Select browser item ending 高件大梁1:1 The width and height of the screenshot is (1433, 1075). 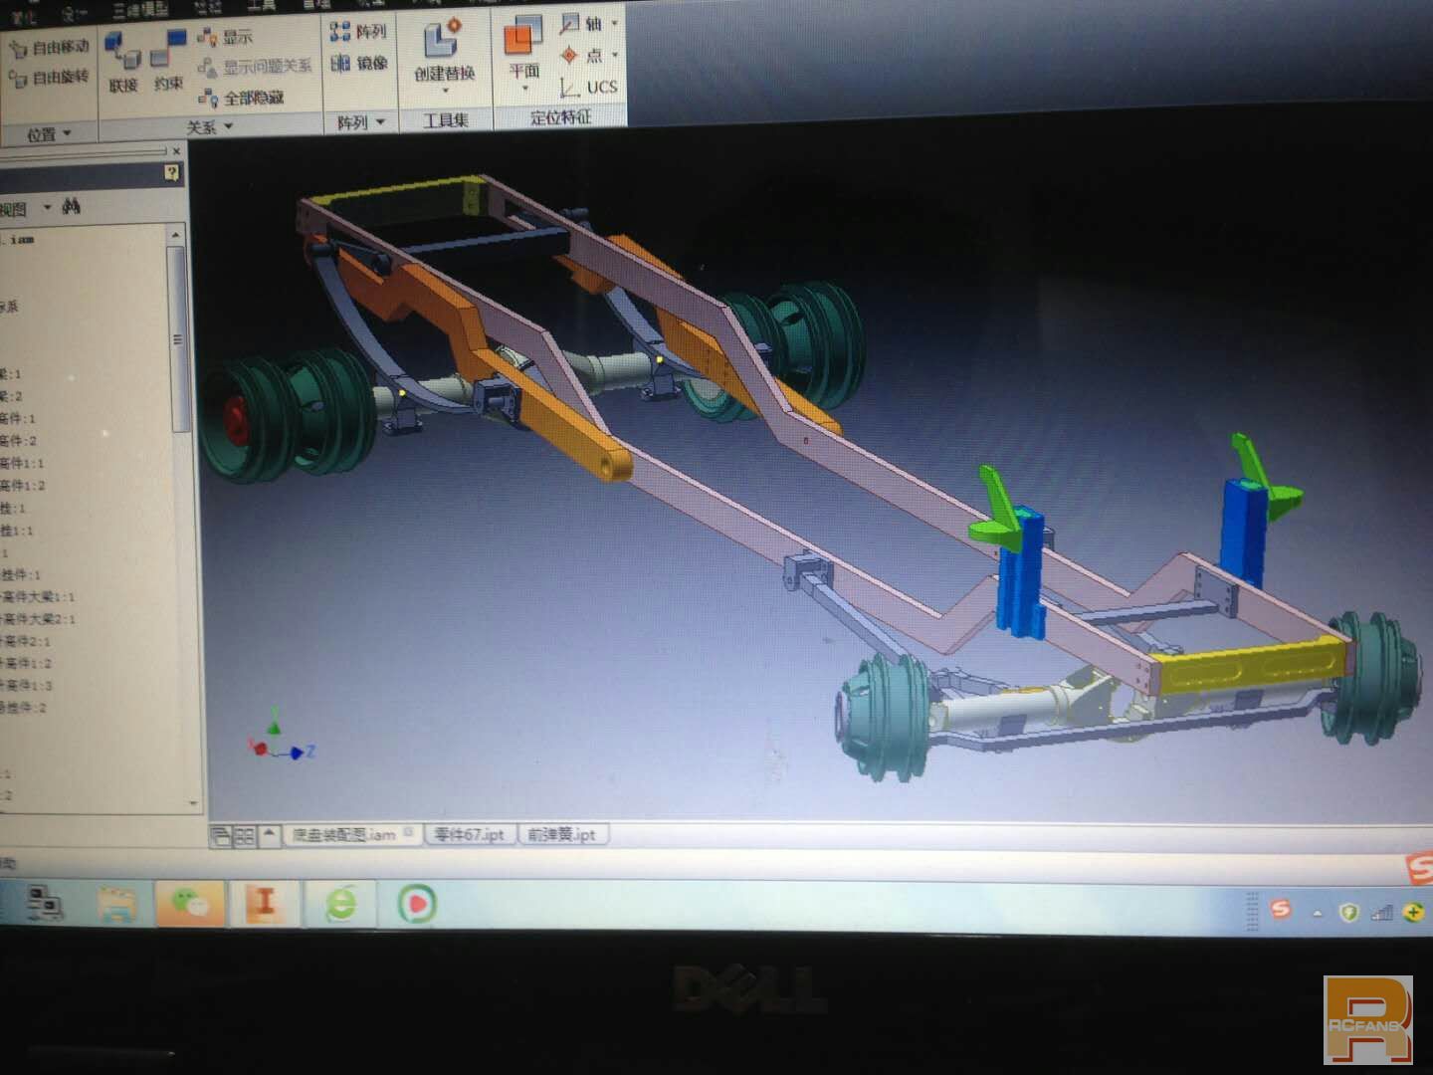pyautogui.click(x=38, y=596)
